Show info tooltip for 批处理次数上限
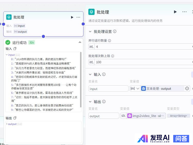Screen dimensions: 193x145 (x=113, y=56)
